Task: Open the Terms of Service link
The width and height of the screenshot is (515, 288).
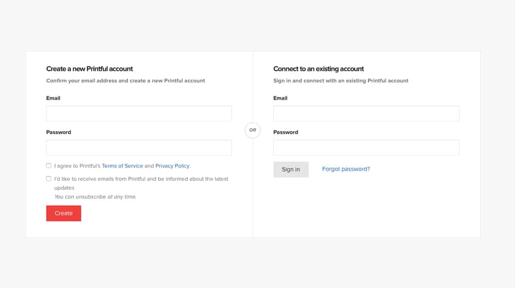Action: tap(122, 166)
